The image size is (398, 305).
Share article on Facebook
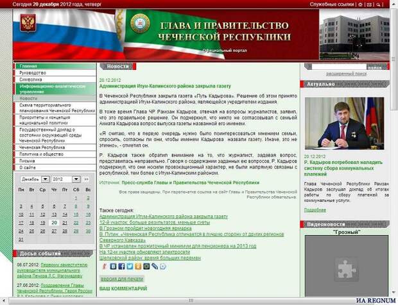(121, 267)
